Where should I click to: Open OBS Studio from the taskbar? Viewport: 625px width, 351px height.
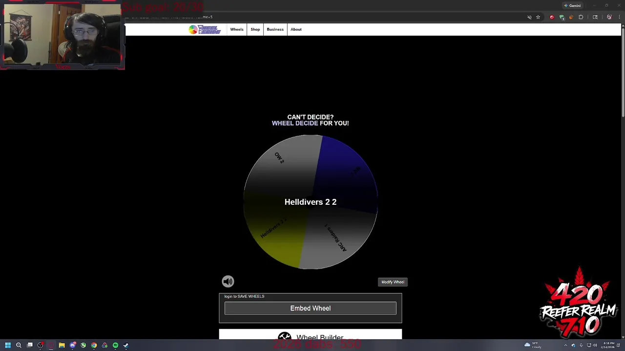click(40, 345)
